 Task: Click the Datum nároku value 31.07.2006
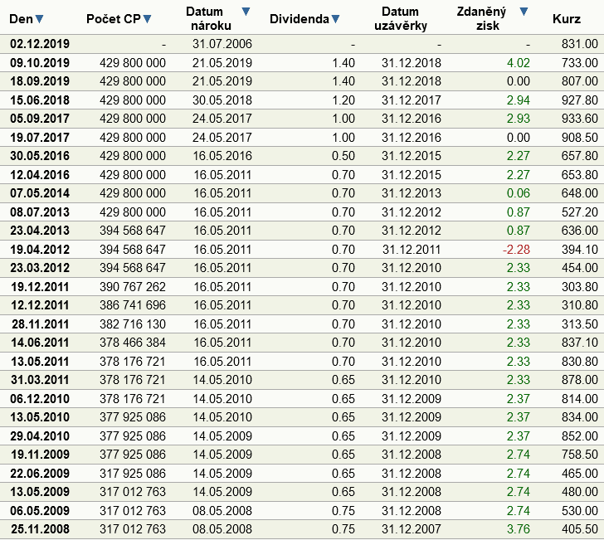221,43
